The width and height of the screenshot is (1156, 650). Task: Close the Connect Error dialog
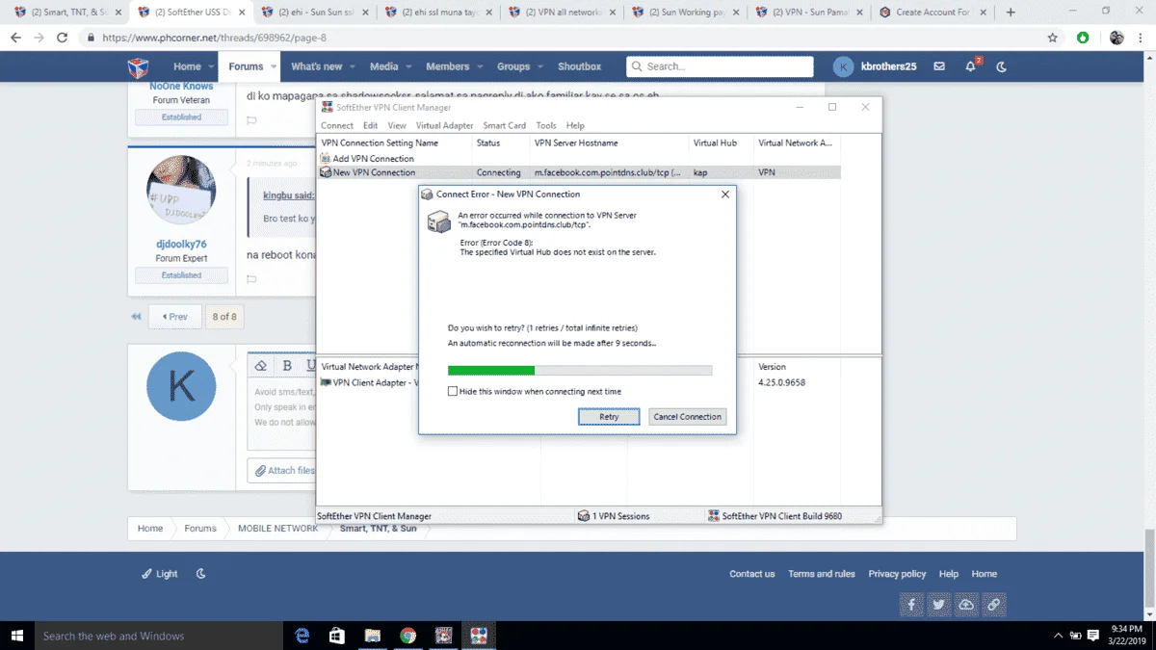pyautogui.click(x=725, y=195)
